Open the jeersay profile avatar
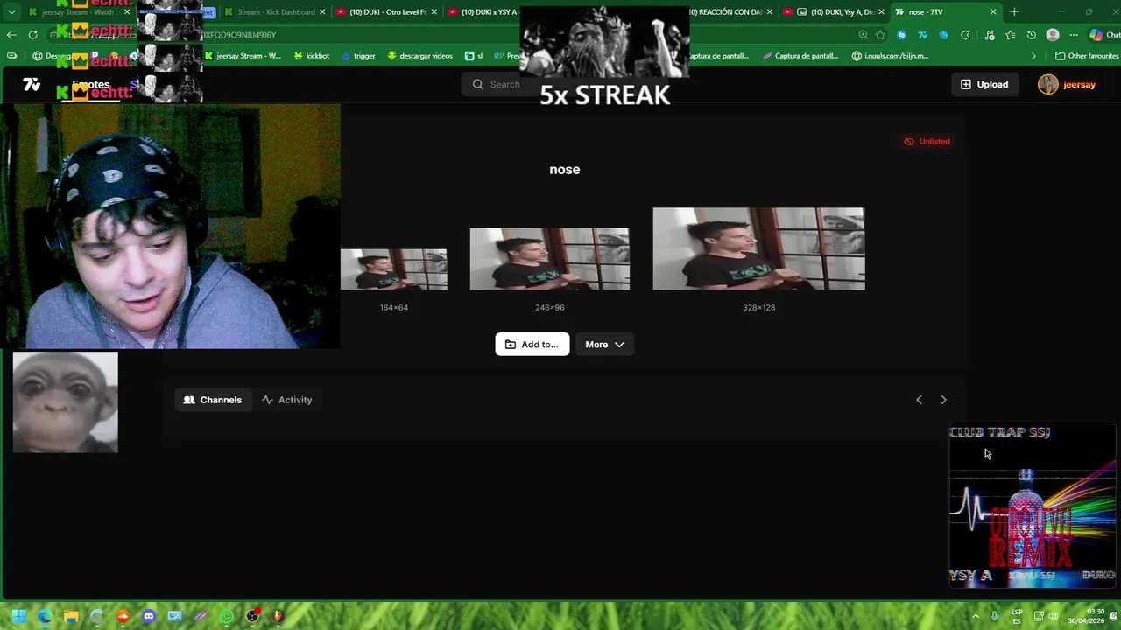Viewport: 1121px width, 630px height. tap(1048, 84)
